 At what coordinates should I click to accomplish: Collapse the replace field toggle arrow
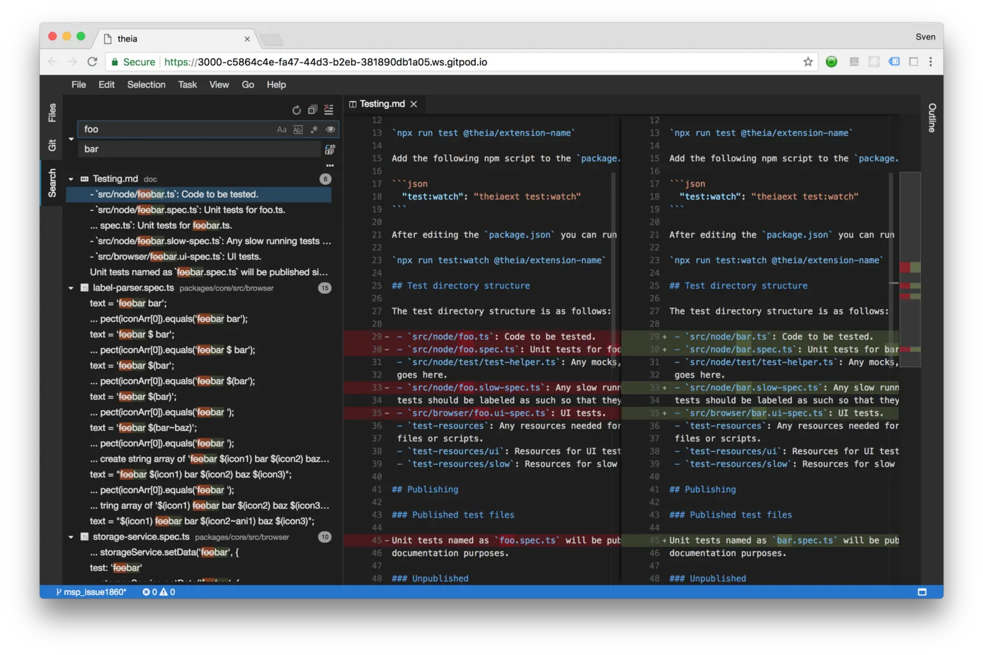coord(71,139)
